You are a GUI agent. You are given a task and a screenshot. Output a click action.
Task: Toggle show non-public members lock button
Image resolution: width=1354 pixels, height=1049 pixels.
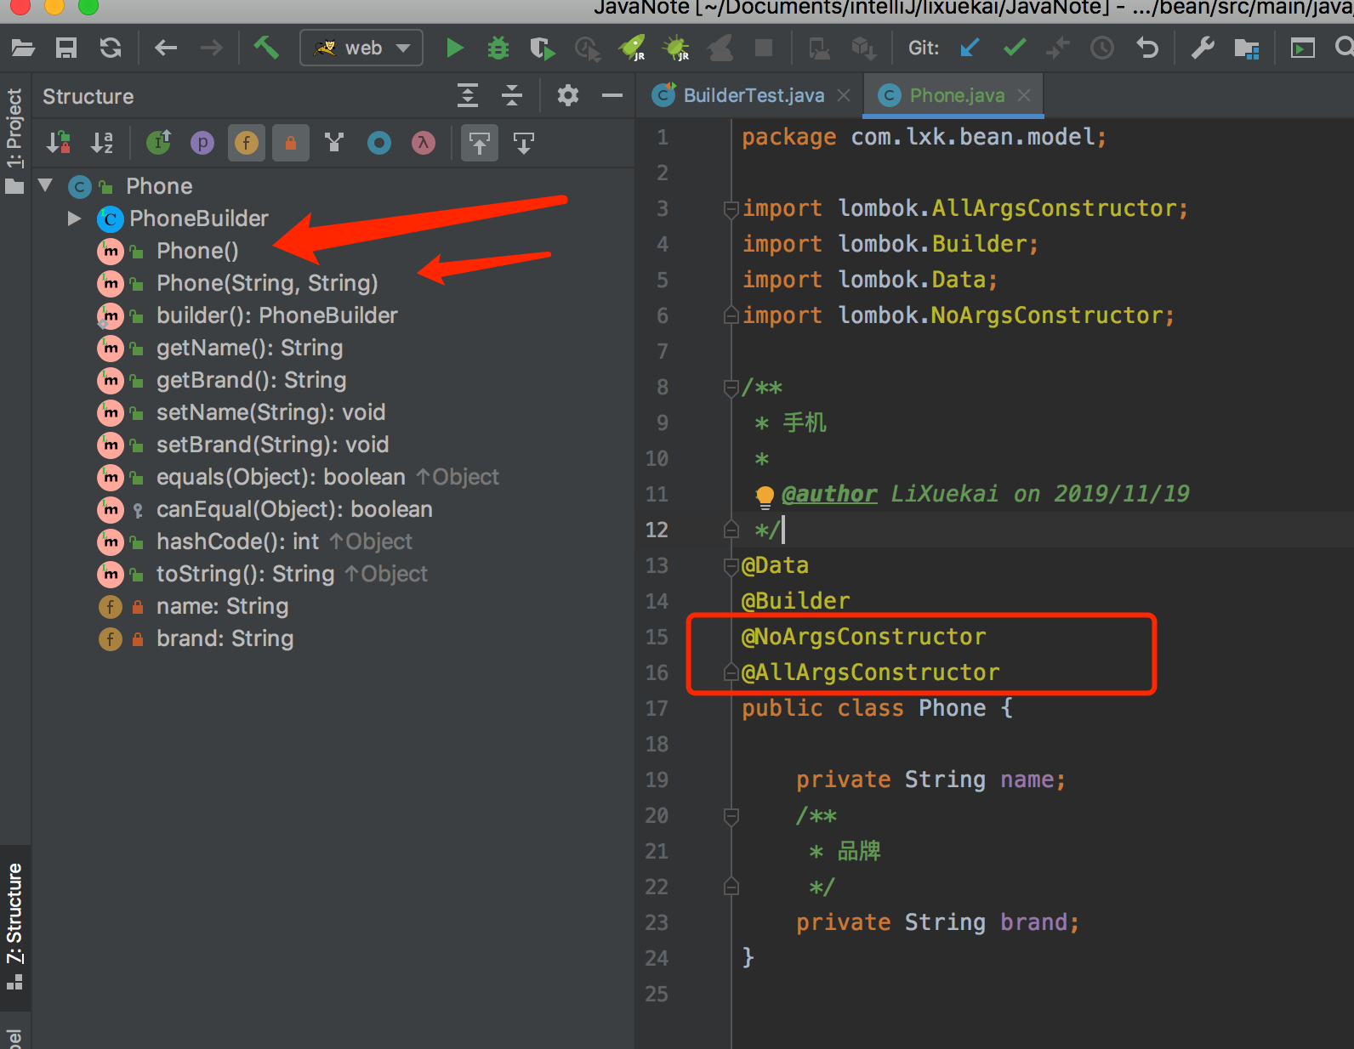pos(291,143)
